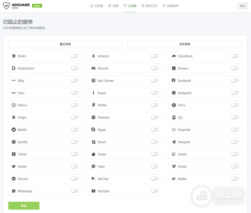Turn on the Twitter block toggle
Screen dimensions: 251x213
(x=75, y=166)
